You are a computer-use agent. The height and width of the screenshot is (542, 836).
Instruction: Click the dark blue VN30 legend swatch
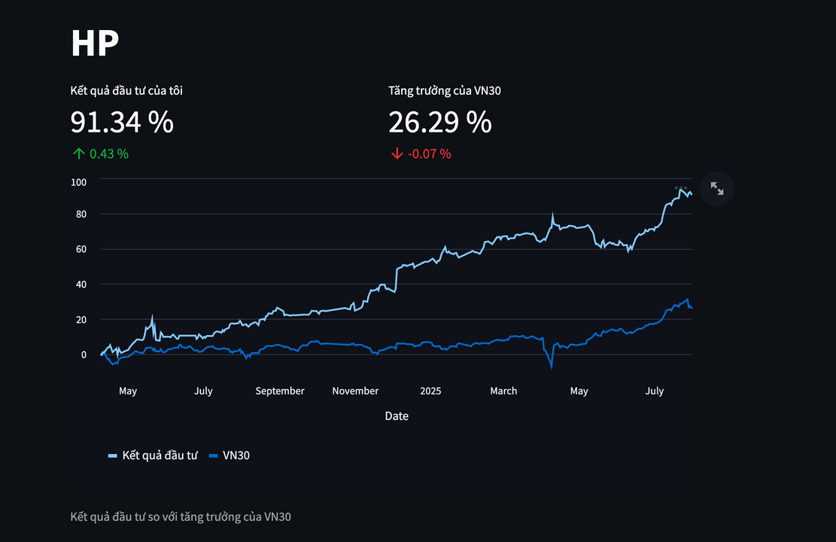tap(214, 455)
